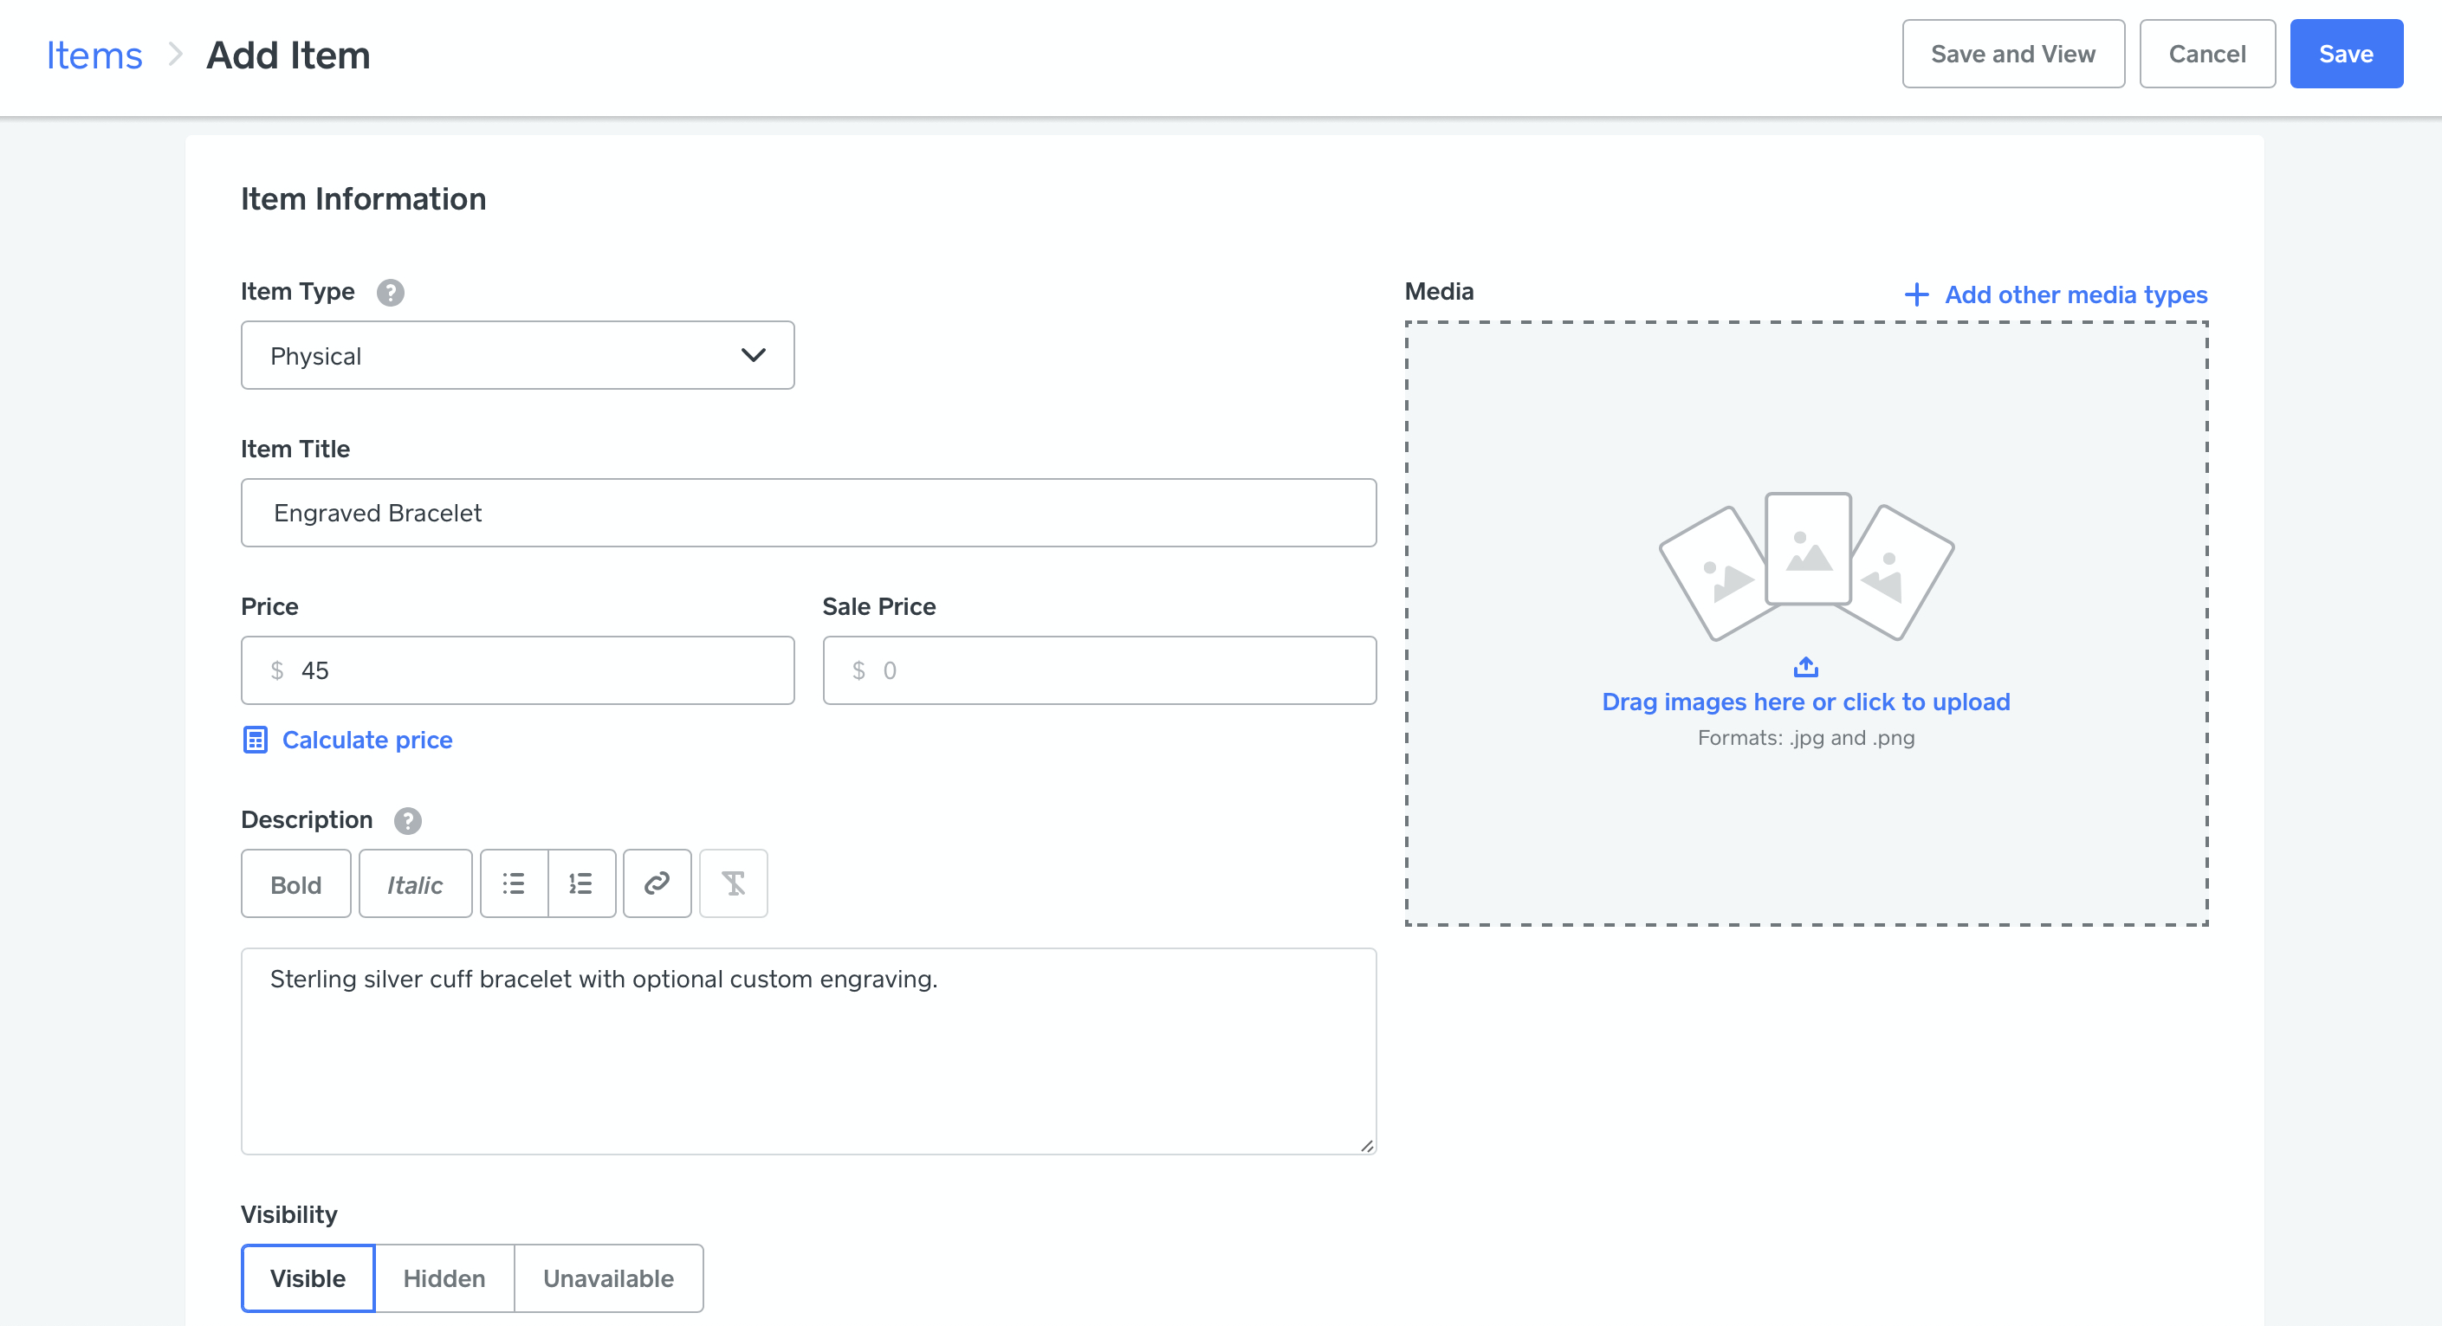Toggle Bold formatting
The height and width of the screenshot is (1326, 2442).
(x=295, y=883)
